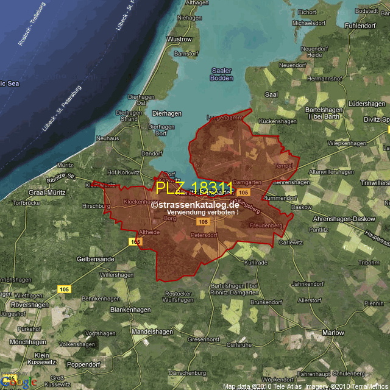The height and width of the screenshot is (390, 390).
Task: Click the Blankenhagen town label
Action: [130, 310]
